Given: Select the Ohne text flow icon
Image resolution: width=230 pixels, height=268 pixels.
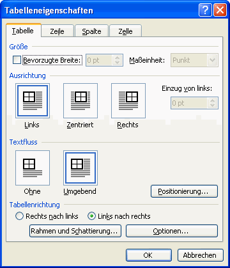Looking at the screenshot, I should [33, 168].
